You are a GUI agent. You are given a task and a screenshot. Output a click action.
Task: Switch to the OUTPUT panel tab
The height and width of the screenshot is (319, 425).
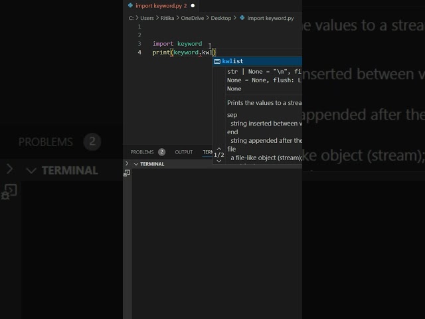pos(184,152)
